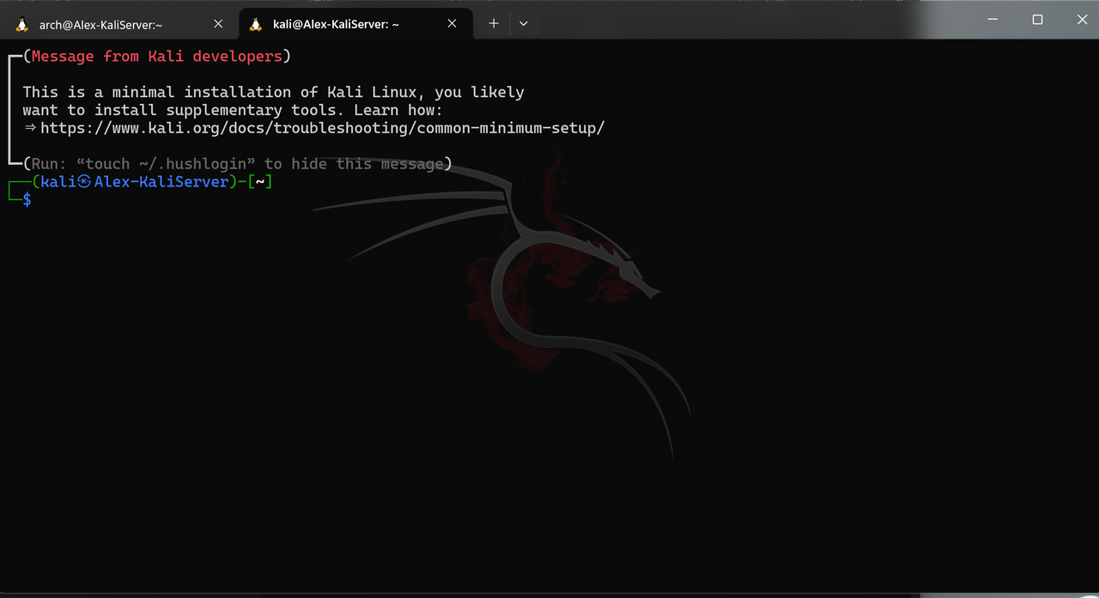Click the "This is a minimal installation" line
This screenshot has height=598, width=1099.
coord(273,93)
